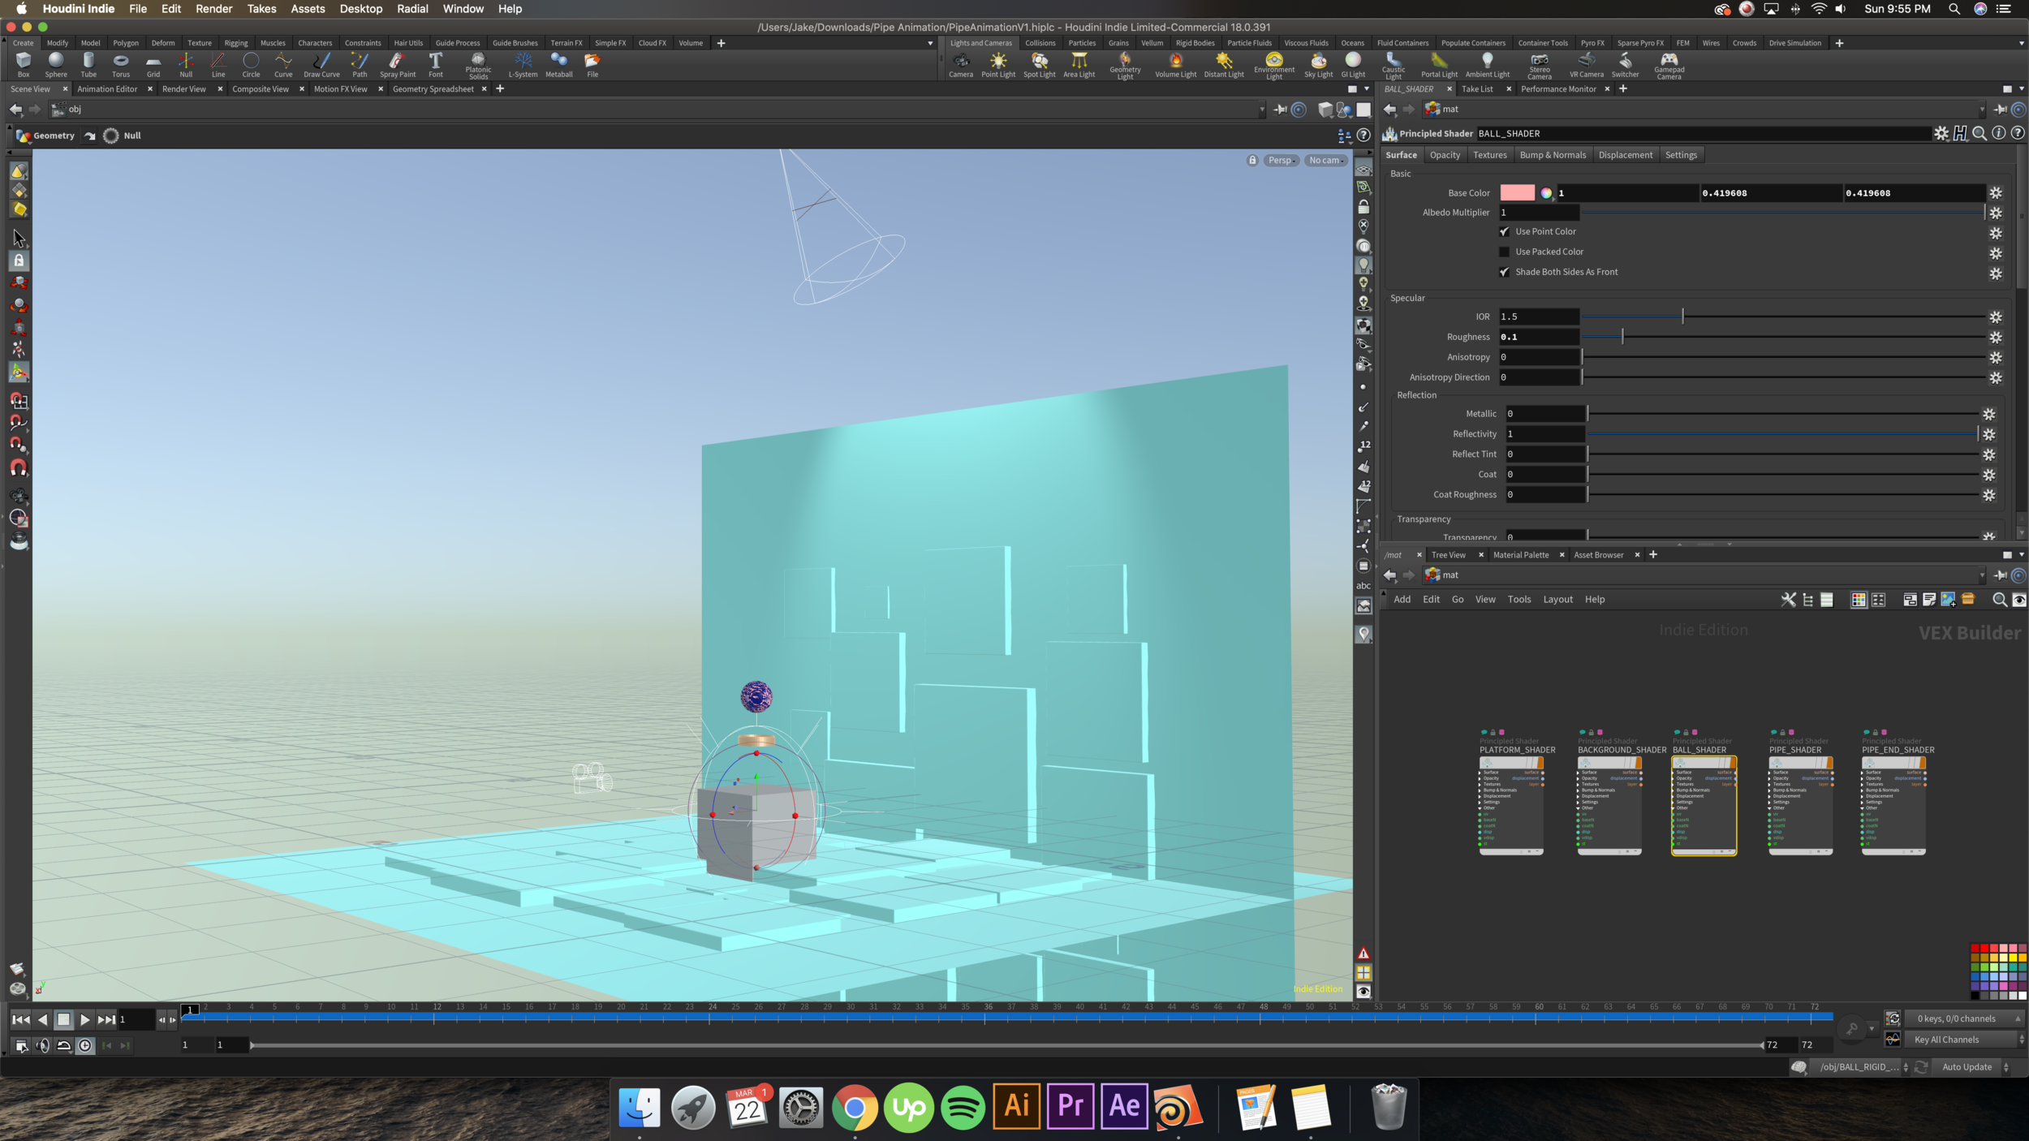Uncheck Shade Both Sides As Front
Viewport: 2029px width, 1141px height.
click(1504, 272)
